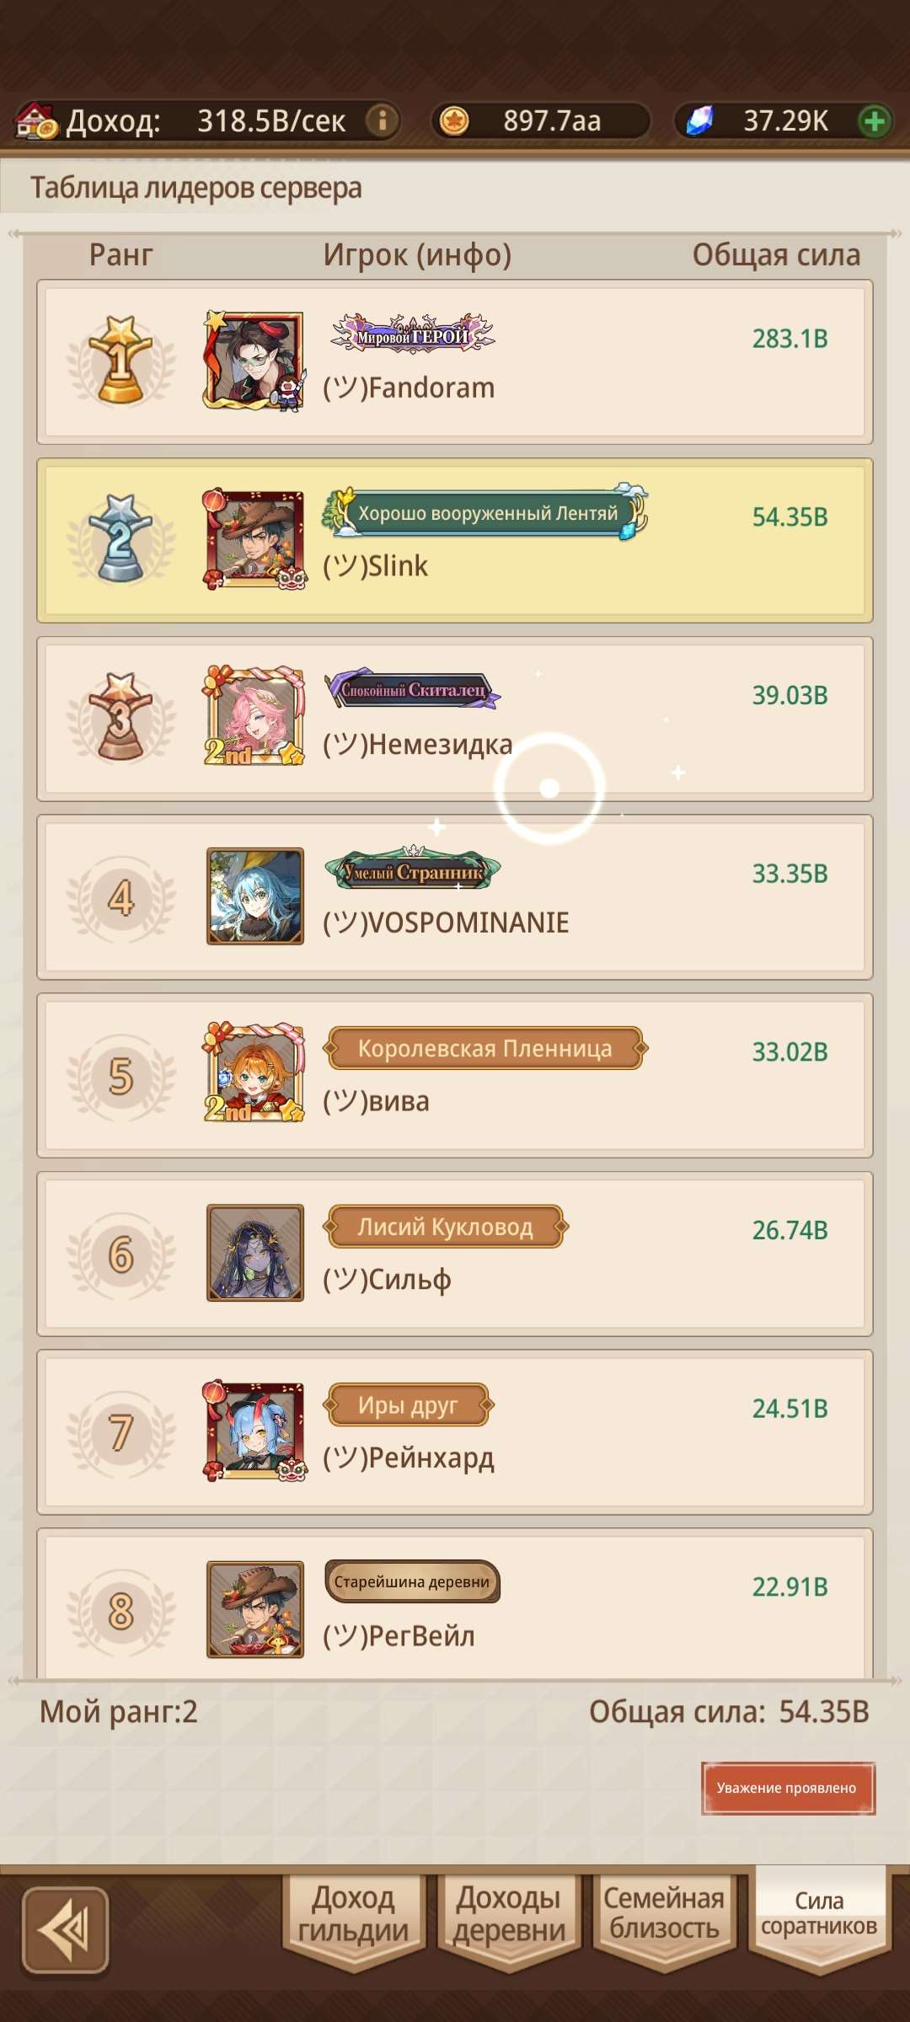
Task: Tap the blue gem currency icon
Action: pyautogui.click(x=699, y=120)
